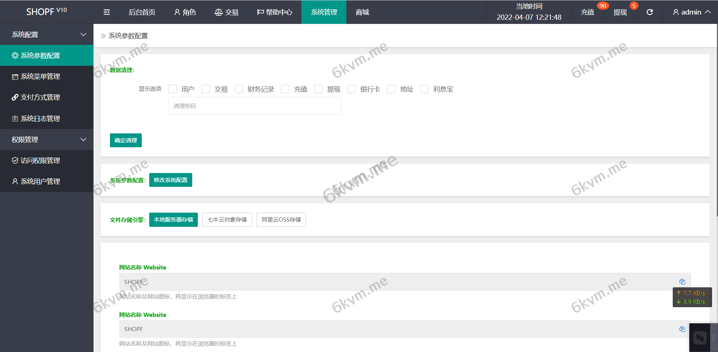The height and width of the screenshot is (352, 718).
Task: Click the hamburger menu collapse icon
Action: click(x=107, y=12)
